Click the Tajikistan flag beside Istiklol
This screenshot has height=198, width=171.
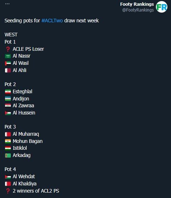(x=8, y=148)
